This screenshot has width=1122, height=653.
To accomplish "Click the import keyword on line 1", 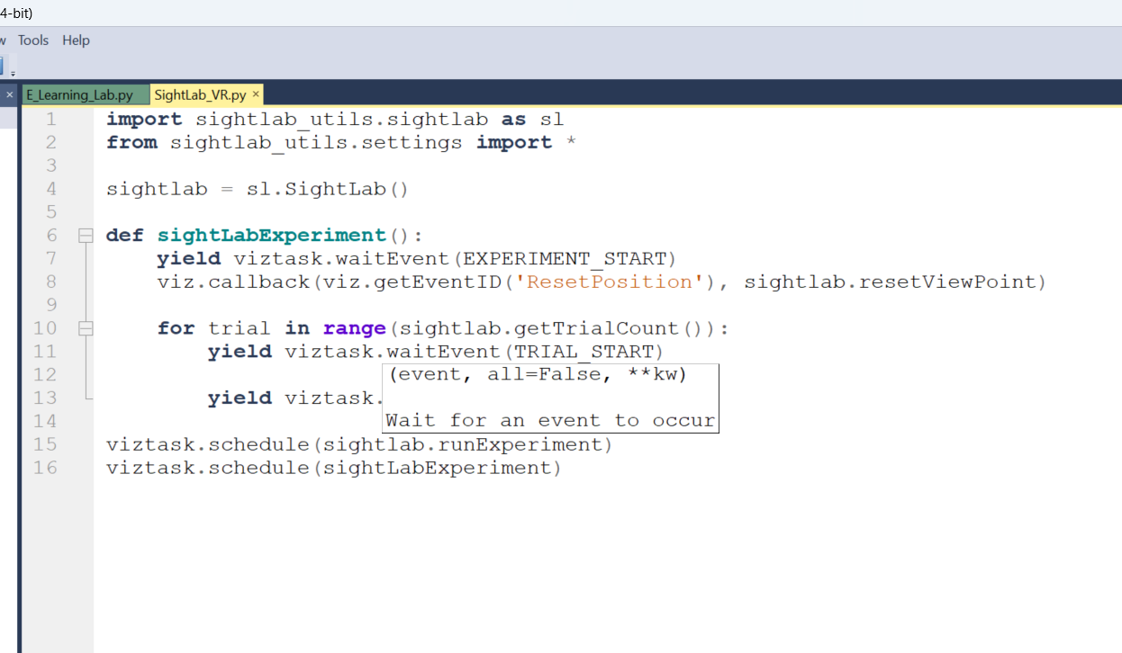I will tap(144, 120).
